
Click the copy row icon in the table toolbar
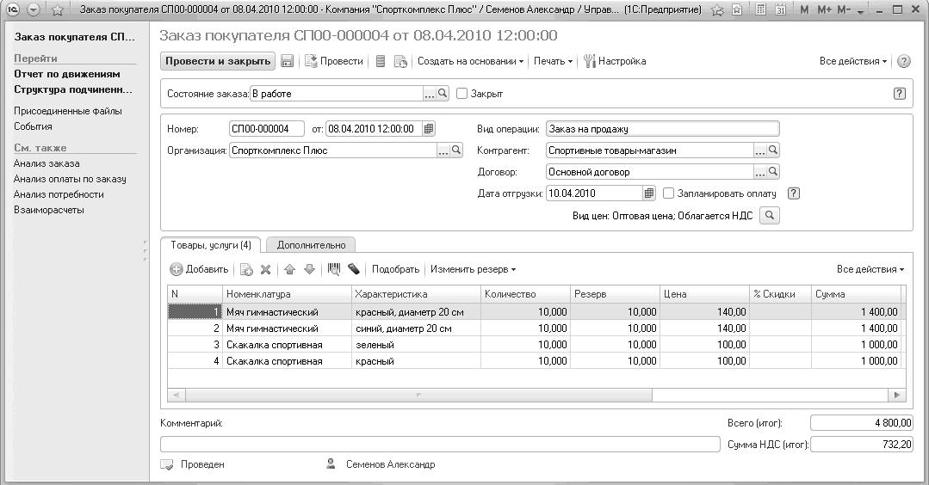tap(246, 270)
